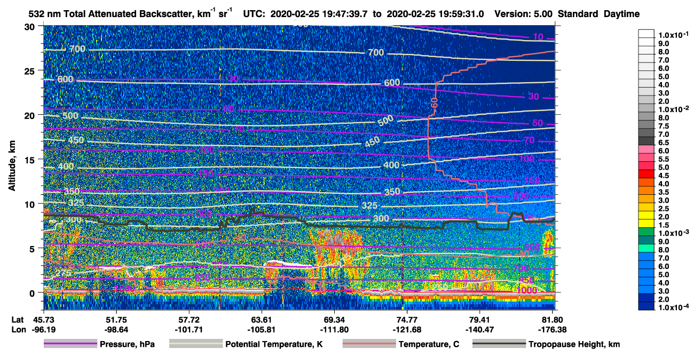Pick the green 1.0x10-3 colorbar swatch
The width and height of the screenshot is (694, 356).
(646, 232)
